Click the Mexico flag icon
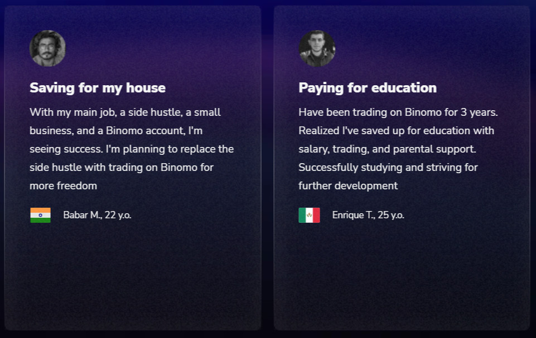536x338 pixels. [x=309, y=215]
